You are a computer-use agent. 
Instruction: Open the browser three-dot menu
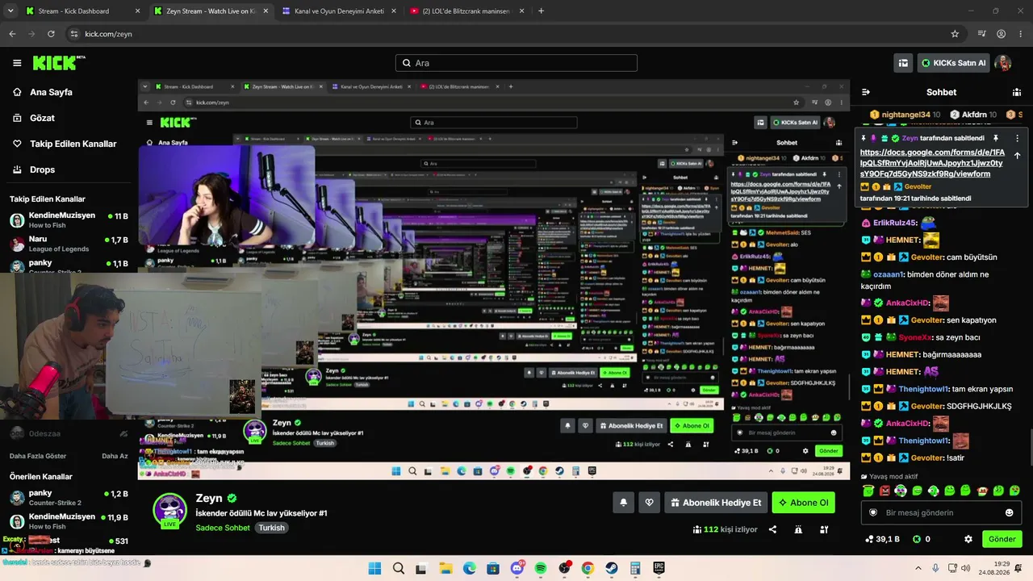(x=1020, y=34)
